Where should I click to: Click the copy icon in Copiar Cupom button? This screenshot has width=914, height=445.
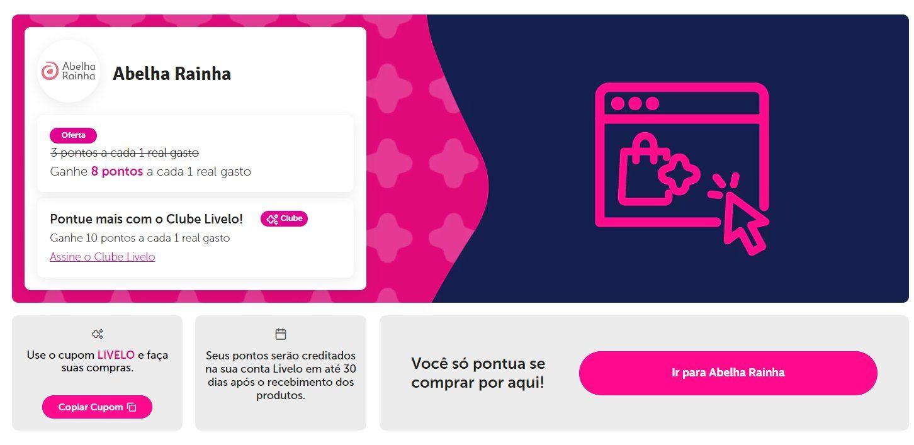click(x=132, y=407)
